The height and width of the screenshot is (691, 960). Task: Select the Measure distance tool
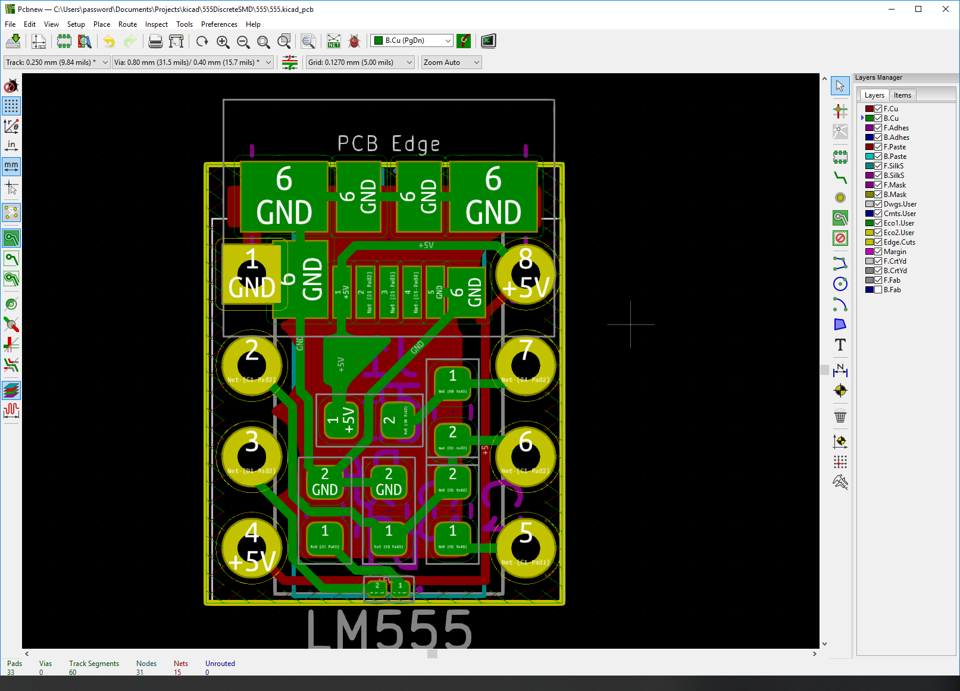click(x=840, y=481)
